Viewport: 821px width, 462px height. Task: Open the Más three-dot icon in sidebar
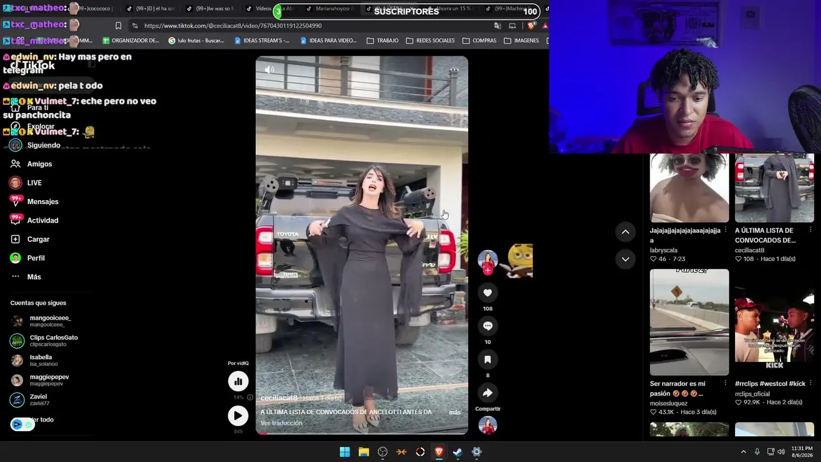click(15, 277)
